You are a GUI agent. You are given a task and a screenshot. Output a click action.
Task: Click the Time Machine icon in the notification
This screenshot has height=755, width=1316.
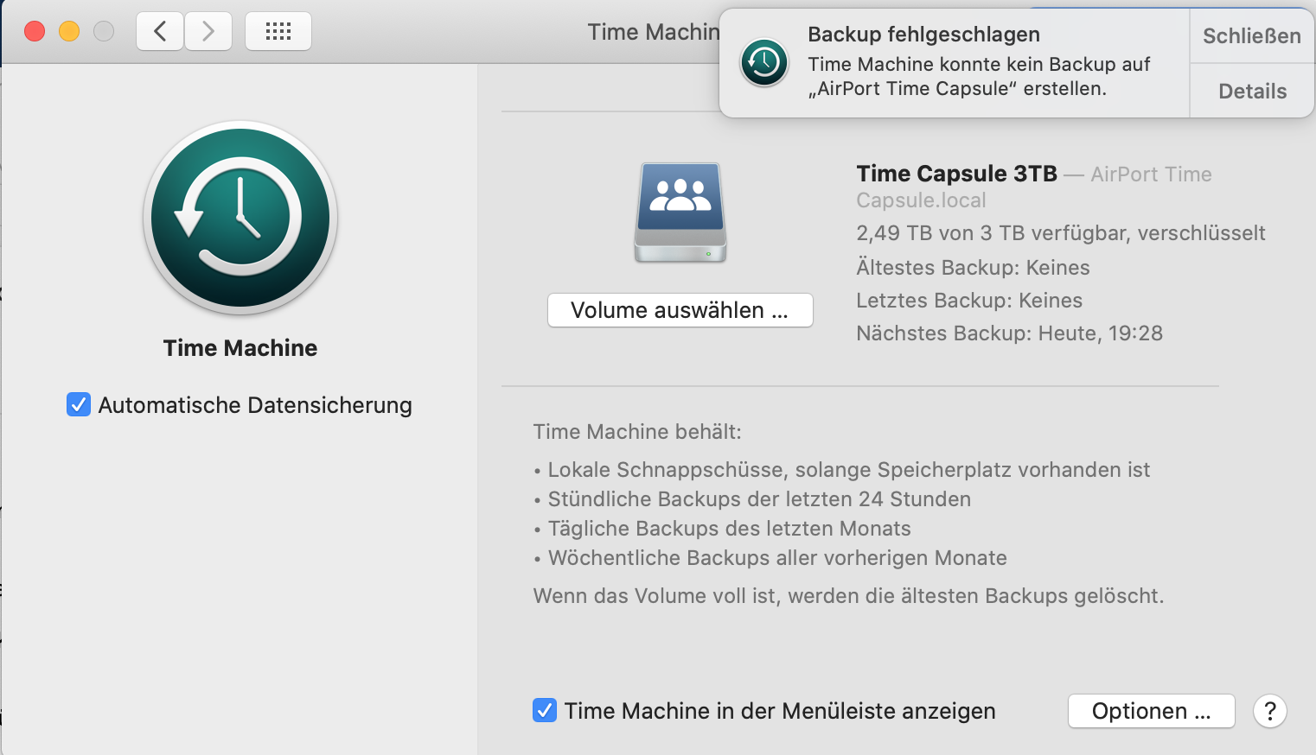pos(764,63)
